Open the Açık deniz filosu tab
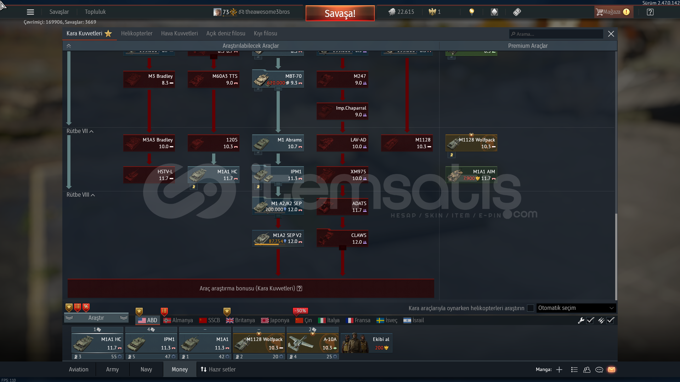680x382 pixels. 226,34
